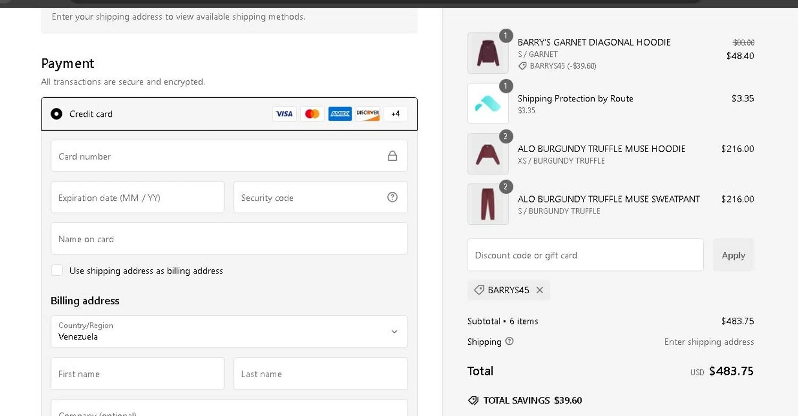Show the +4 more payment methods

(x=395, y=114)
